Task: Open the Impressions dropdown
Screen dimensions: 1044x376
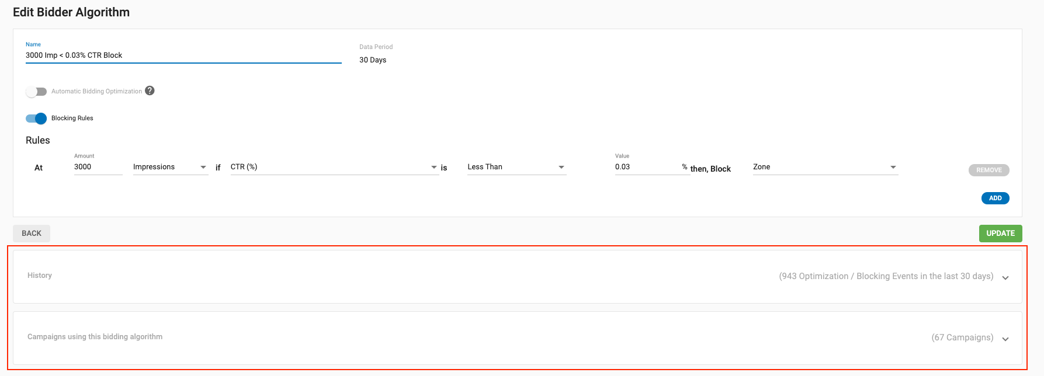Action: click(170, 167)
